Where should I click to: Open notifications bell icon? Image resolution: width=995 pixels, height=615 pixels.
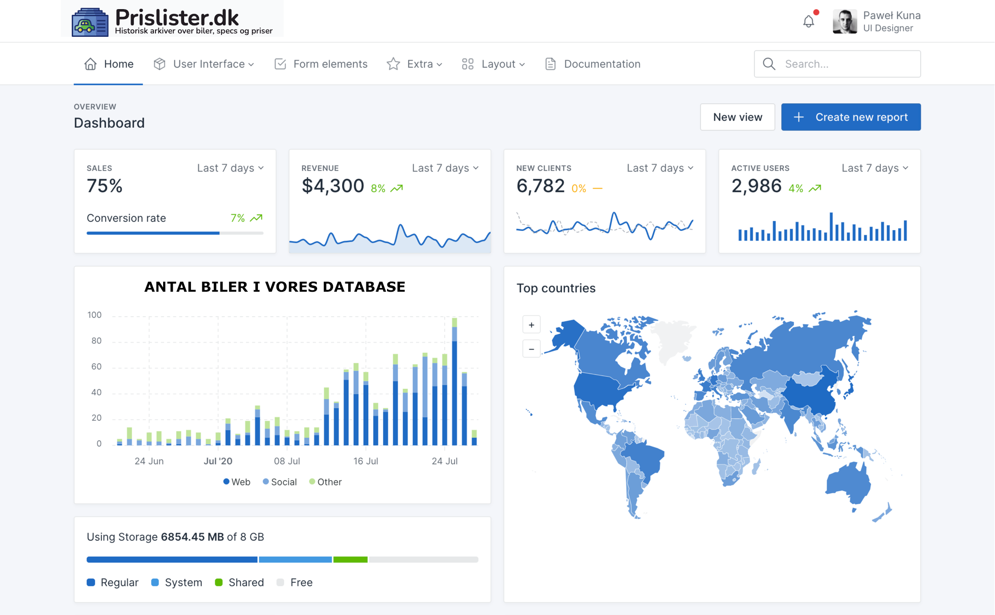(x=808, y=22)
